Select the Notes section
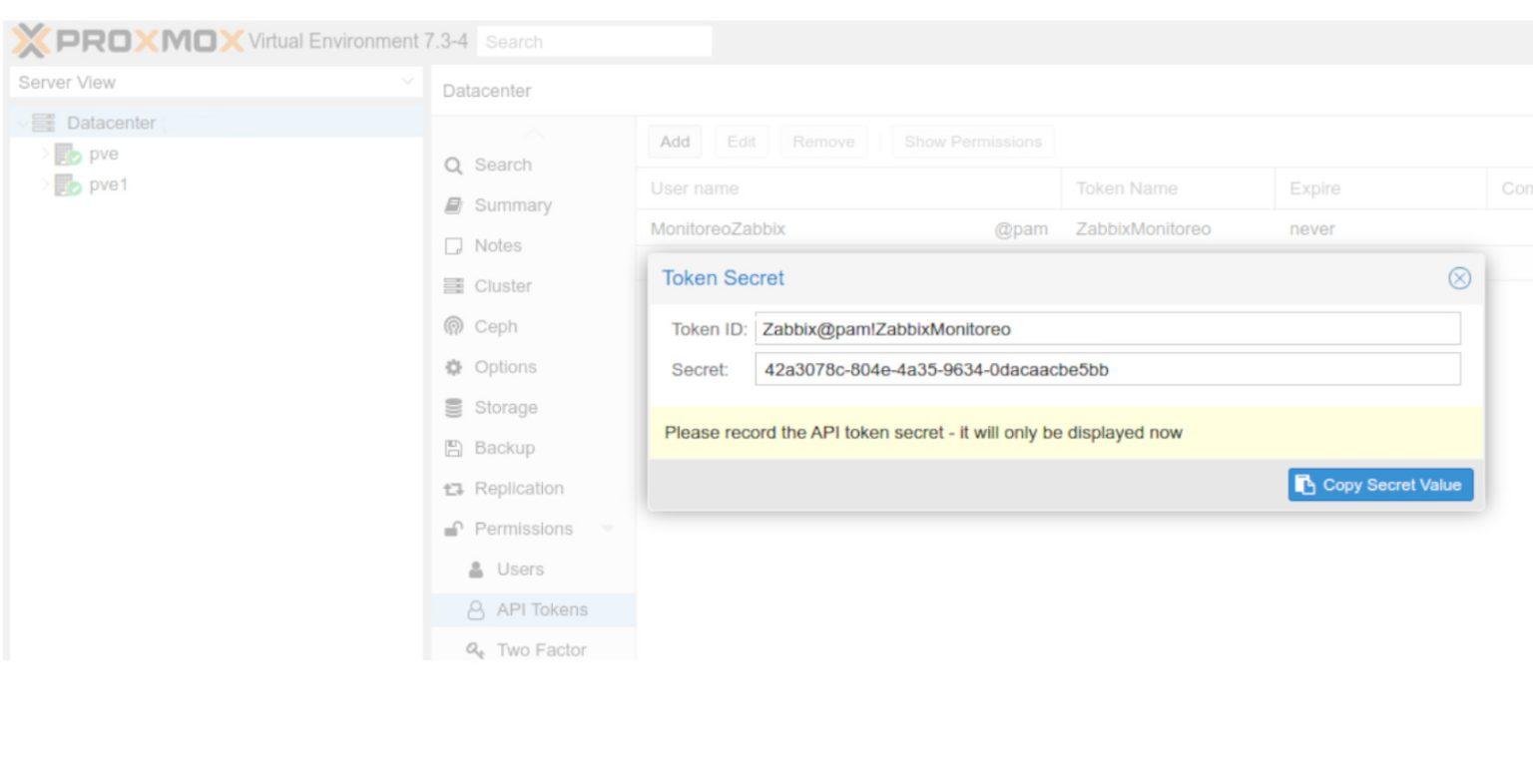The width and height of the screenshot is (1533, 766). point(498,245)
